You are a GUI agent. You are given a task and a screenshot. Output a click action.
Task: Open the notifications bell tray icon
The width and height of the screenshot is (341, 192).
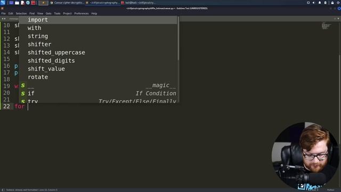tap(320, 3)
